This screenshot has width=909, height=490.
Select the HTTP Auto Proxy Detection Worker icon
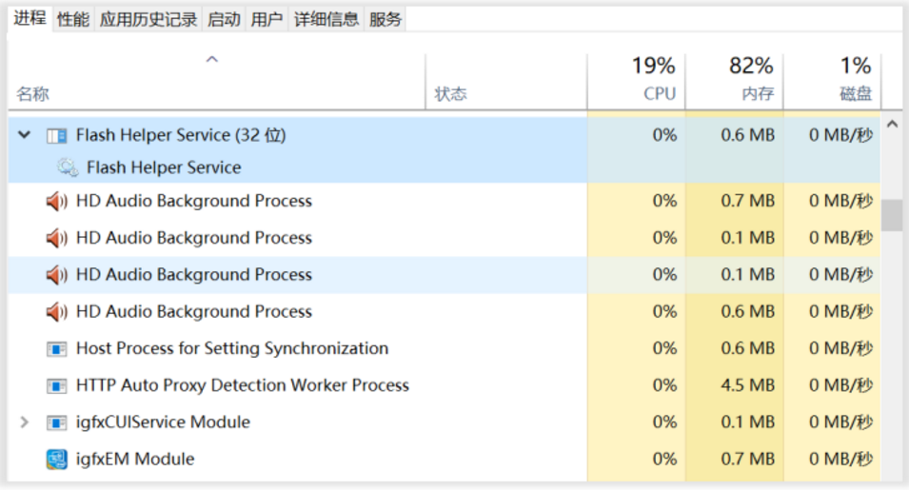click(57, 386)
